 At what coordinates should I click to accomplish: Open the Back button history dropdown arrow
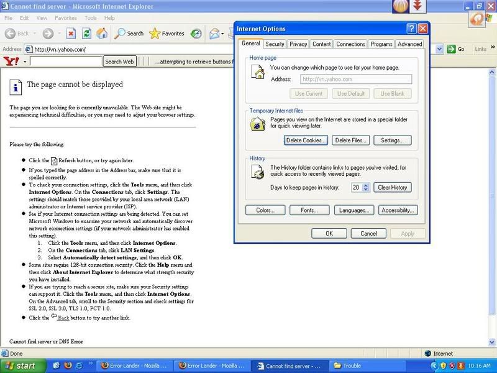coord(34,34)
